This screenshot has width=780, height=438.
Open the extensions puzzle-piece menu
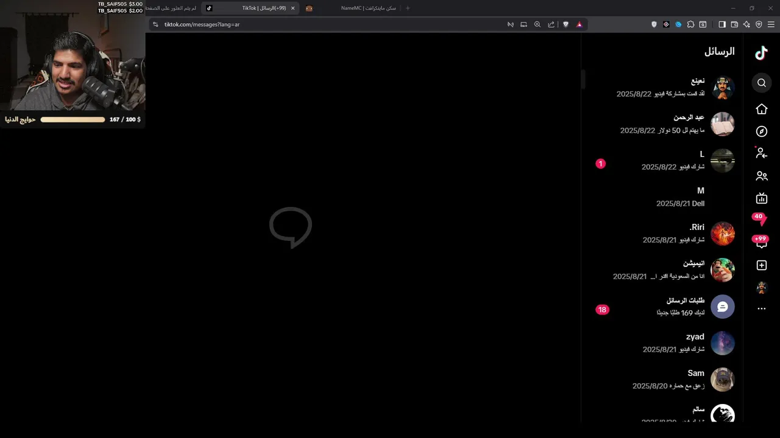click(x=690, y=24)
